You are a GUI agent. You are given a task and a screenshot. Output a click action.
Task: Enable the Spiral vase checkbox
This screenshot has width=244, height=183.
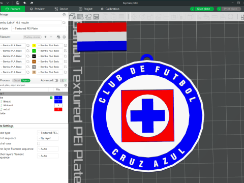(39, 143)
